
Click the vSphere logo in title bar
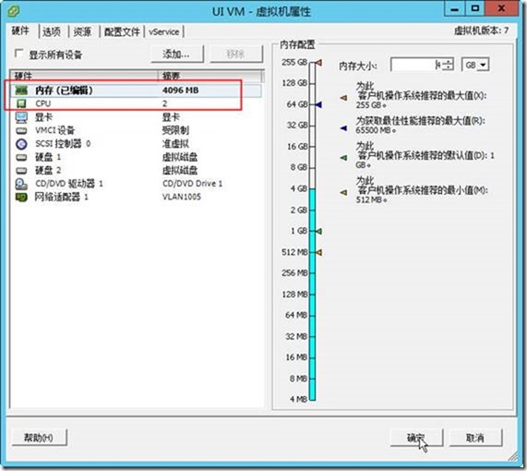click(14, 11)
